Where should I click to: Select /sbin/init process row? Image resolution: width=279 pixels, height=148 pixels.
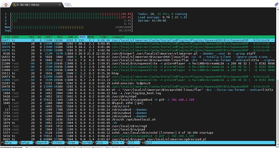pyautogui.click(x=138, y=106)
